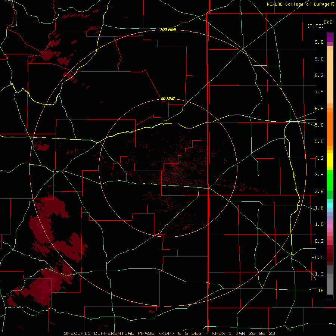This screenshot has width=336, height=336.
Task: Pick the cyan band beside 1.8
Action: (330, 205)
